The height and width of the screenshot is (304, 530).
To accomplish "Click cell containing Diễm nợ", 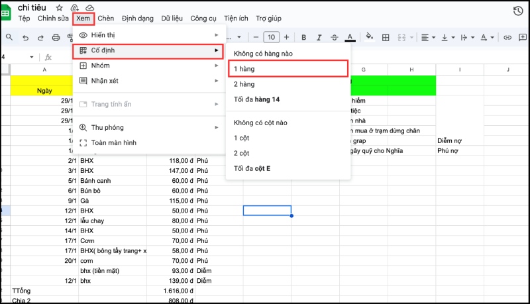I will pos(460,141).
